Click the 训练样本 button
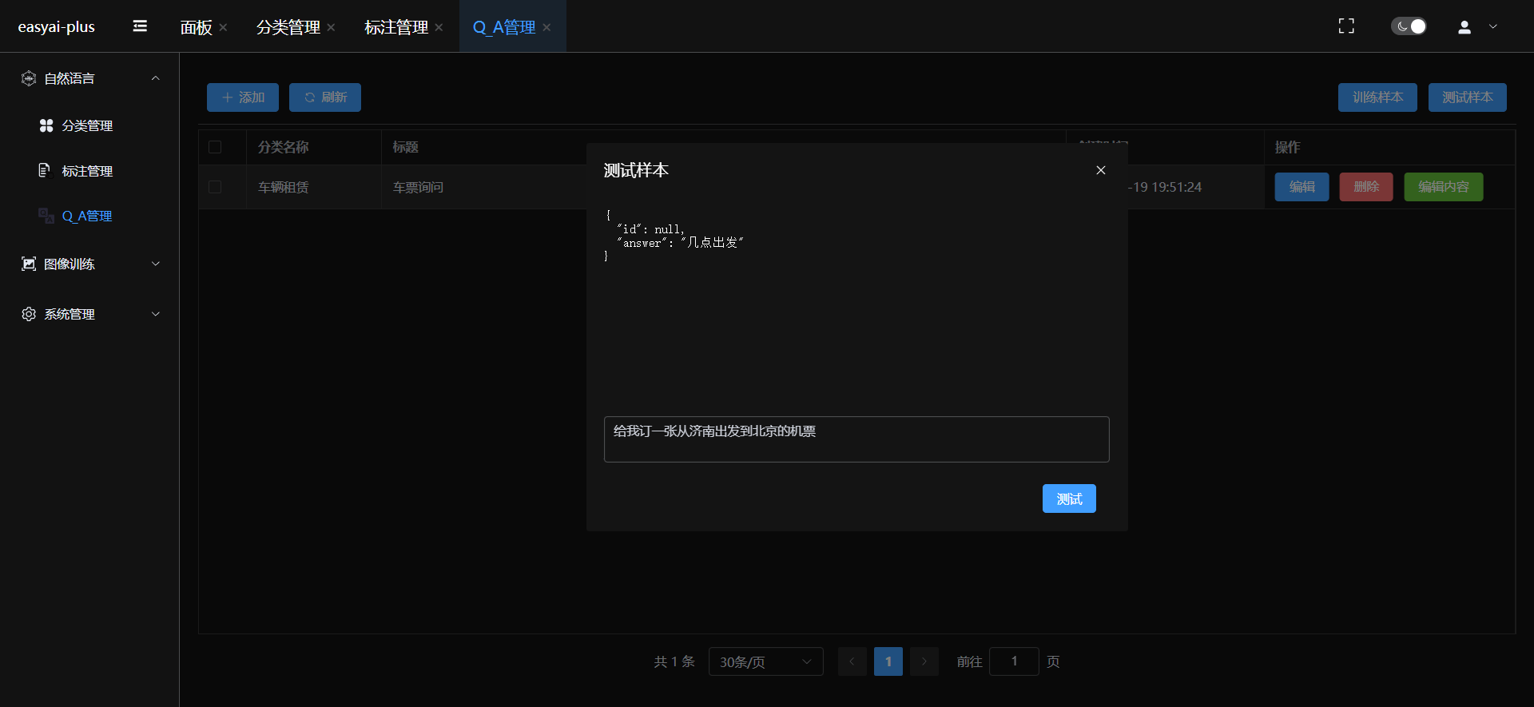This screenshot has width=1534, height=707. tap(1377, 97)
